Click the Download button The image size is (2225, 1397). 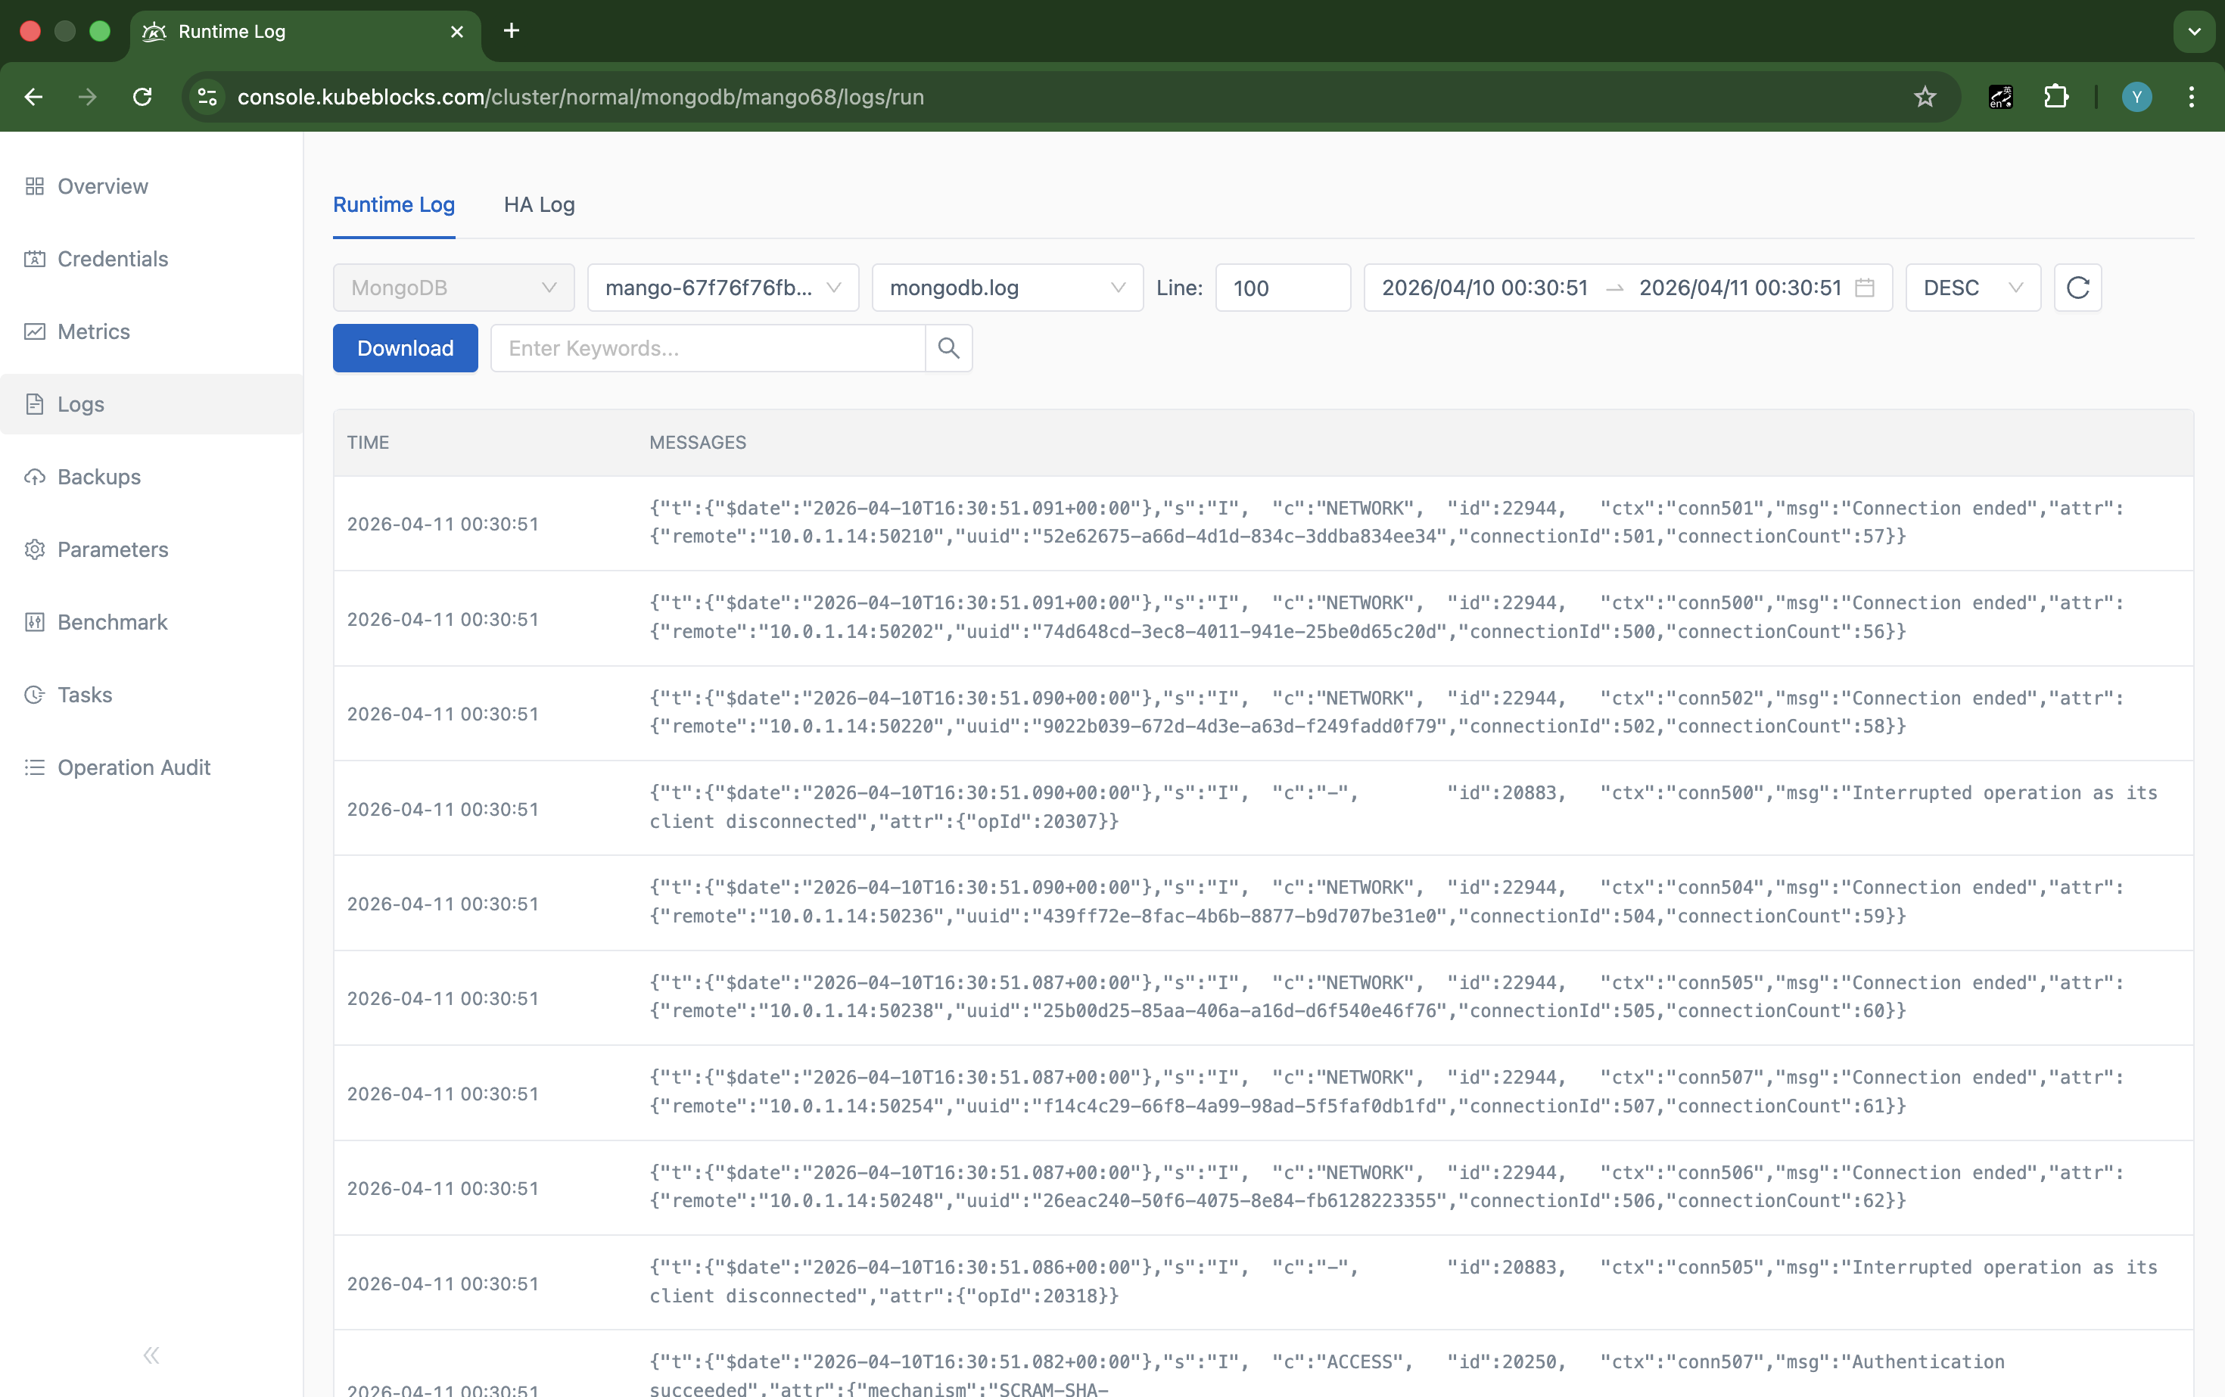pos(405,347)
